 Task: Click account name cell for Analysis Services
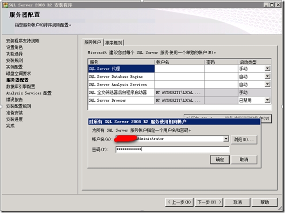[180, 84]
